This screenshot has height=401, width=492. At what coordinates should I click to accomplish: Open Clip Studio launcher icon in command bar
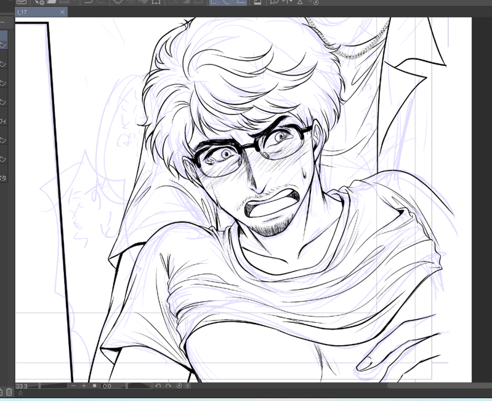coord(22,2)
